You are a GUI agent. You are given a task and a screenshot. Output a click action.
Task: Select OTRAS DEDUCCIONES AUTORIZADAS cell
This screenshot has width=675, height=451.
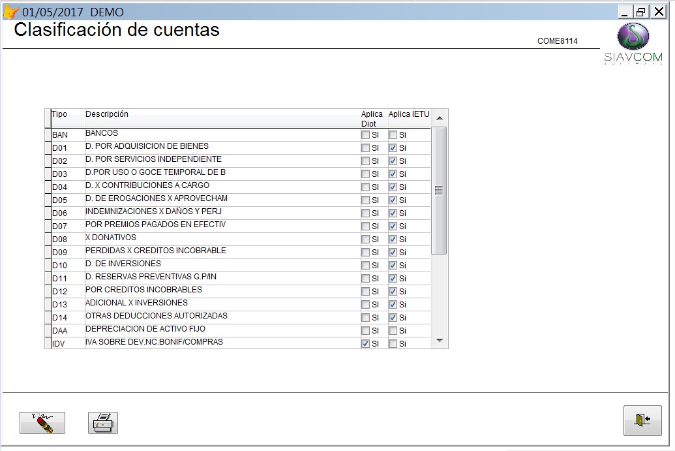tap(222, 317)
